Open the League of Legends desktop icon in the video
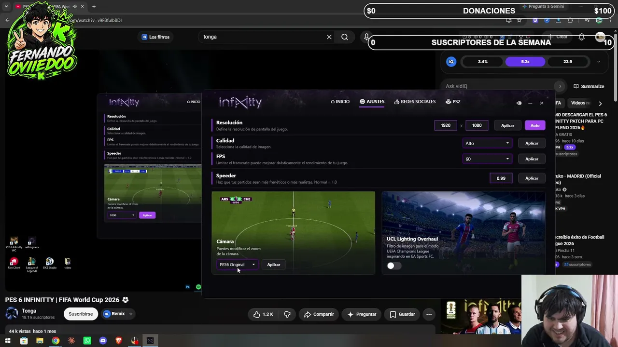 click(32, 265)
